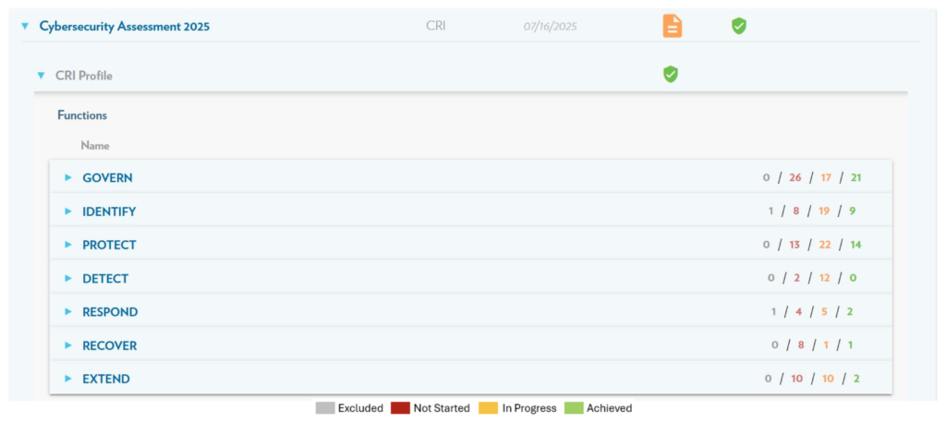946x423 pixels.
Task: Click the orange document icon for Cybersecurity Assessment 2025
Action: coord(672,27)
